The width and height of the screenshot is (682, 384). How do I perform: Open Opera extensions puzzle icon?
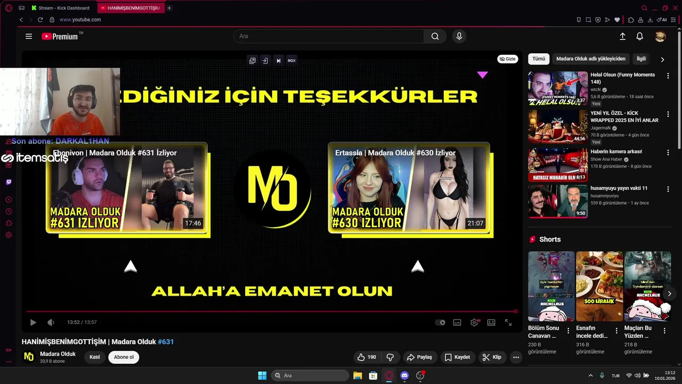pyautogui.click(x=631, y=20)
